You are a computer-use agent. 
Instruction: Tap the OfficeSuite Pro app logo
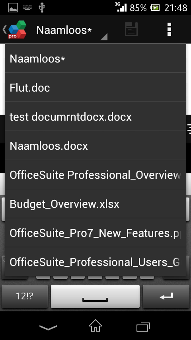click(17, 29)
